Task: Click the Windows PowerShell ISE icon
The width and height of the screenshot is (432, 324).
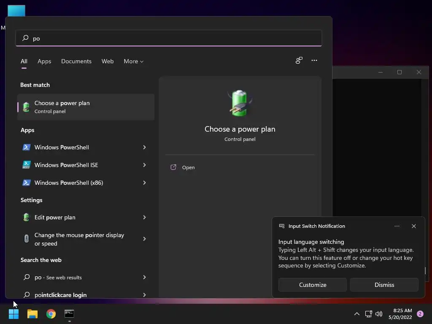Action: [x=26, y=165]
